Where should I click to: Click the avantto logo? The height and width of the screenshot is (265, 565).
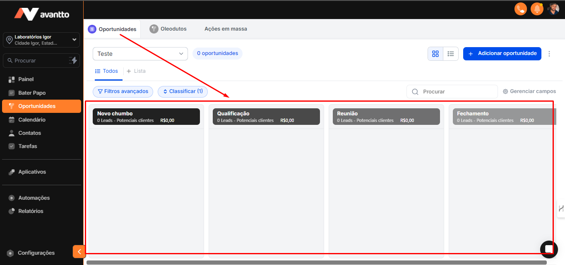click(x=41, y=14)
